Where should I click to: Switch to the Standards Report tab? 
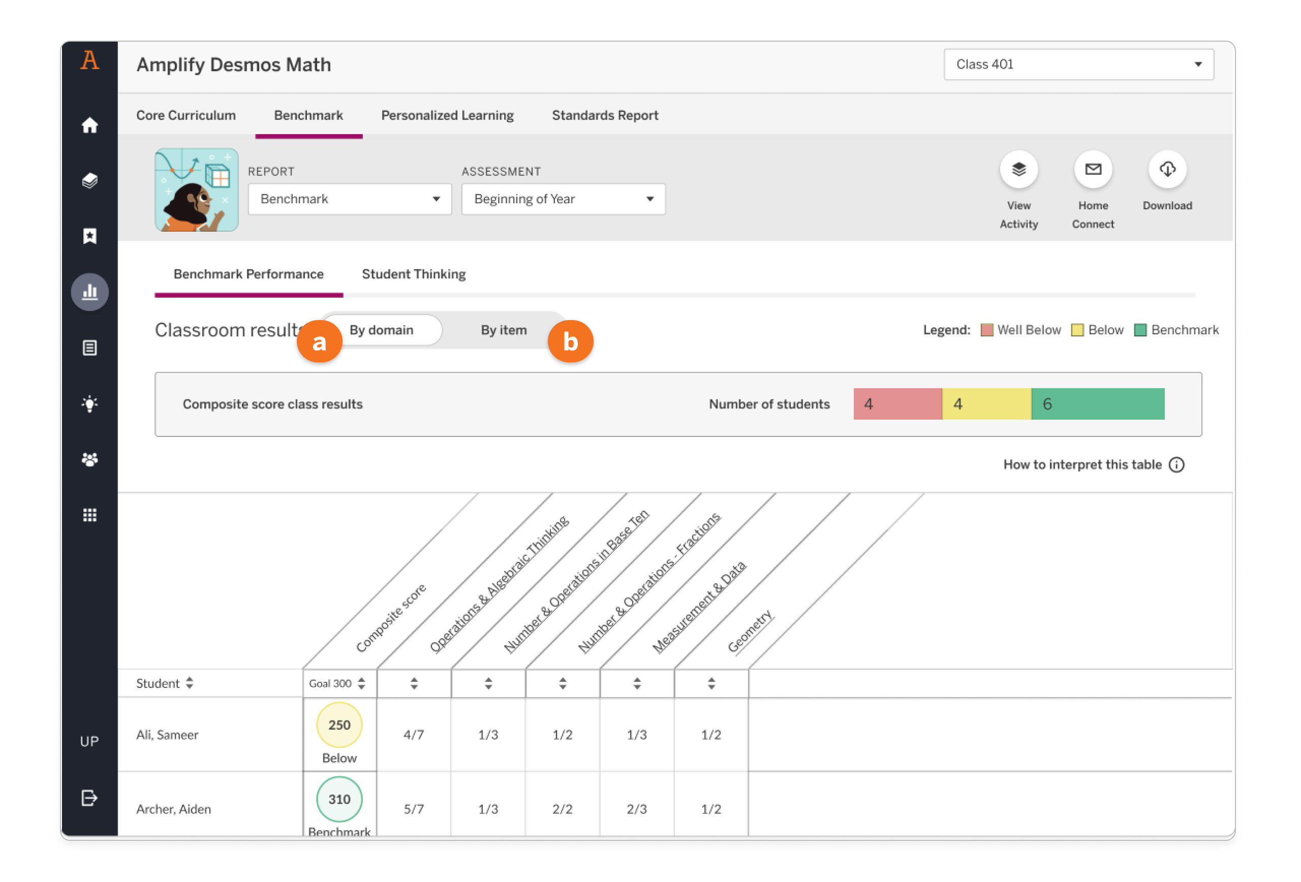(x=605, y=115)
